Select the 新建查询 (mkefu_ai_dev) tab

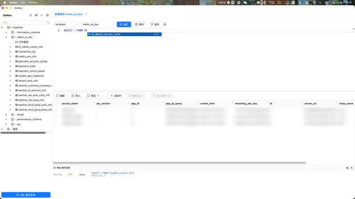click(69, 14)
